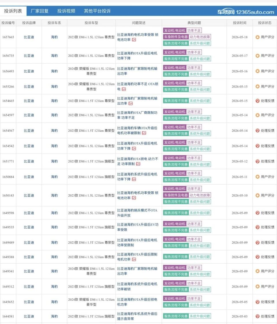The image size is (277, 324).
Task: Click 动力电池故障 tag in row 1650143
Action: coord(200,195)
